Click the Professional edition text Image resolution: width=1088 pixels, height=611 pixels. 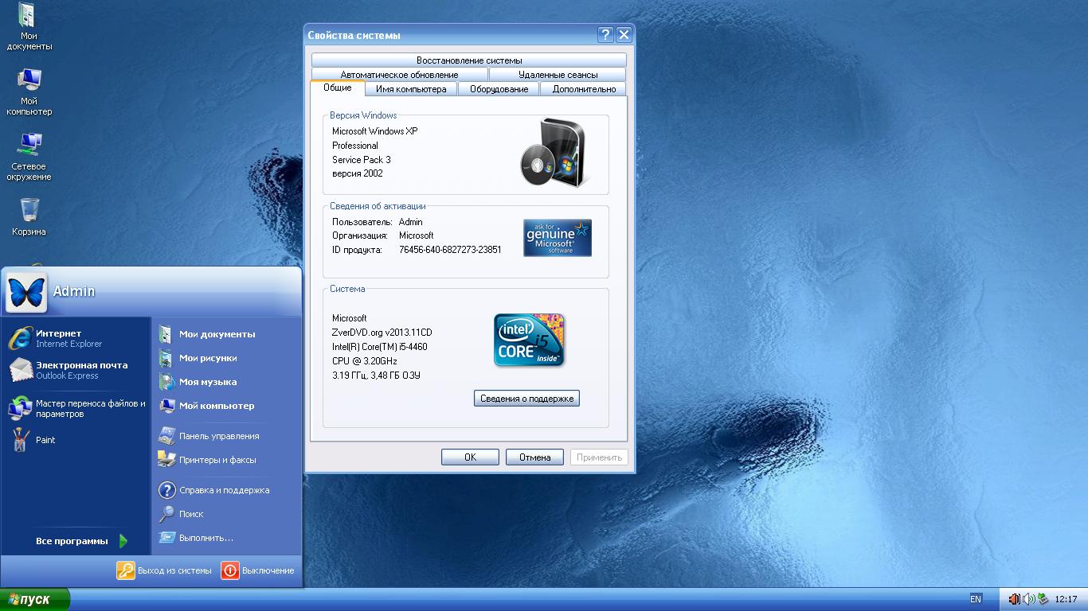355,146
